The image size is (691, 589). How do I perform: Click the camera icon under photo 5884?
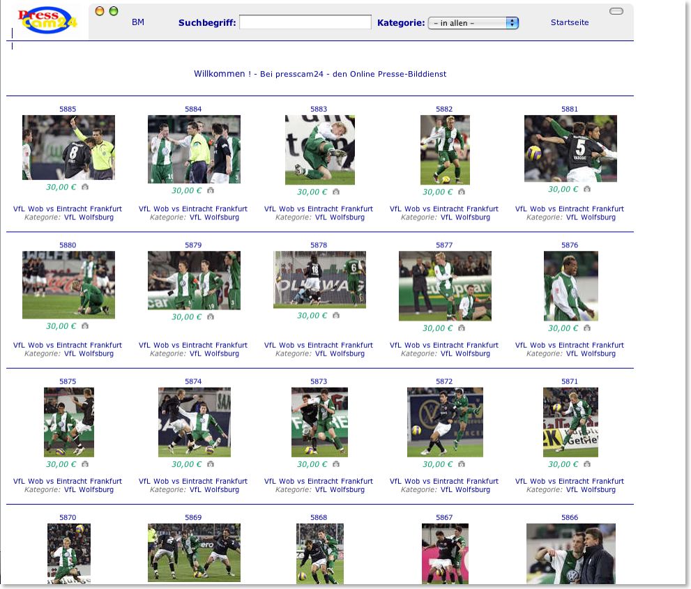[x=211, y=190]
